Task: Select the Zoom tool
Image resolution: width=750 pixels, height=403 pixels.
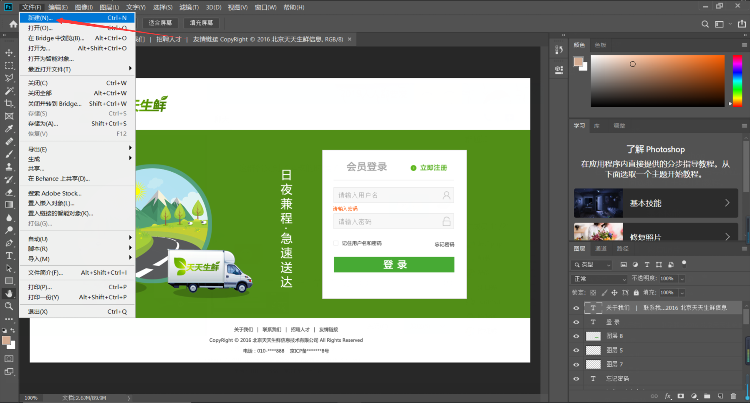Action: coord(9,306)
